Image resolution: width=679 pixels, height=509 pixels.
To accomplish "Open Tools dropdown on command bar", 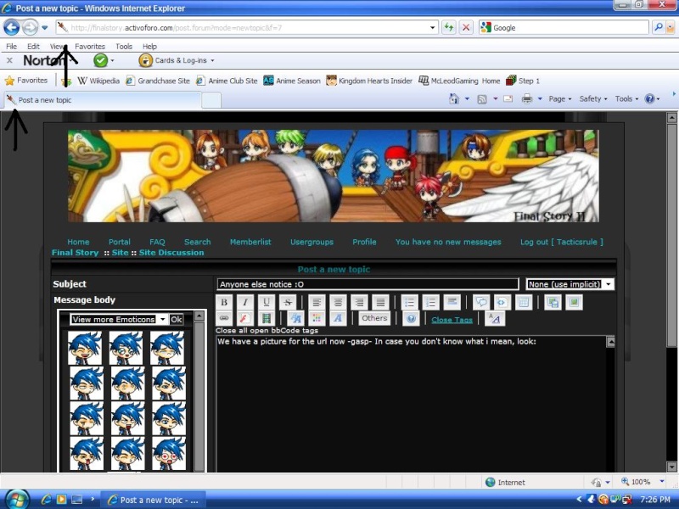I will pos(626,99).
